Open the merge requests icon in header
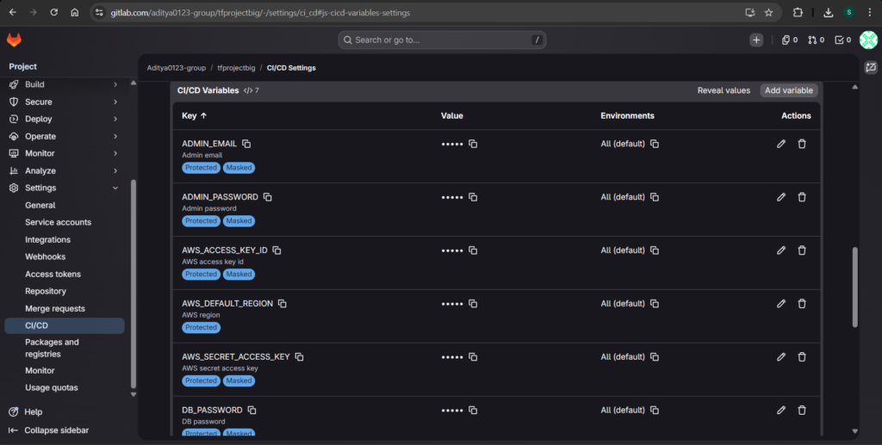 (816, 40)
